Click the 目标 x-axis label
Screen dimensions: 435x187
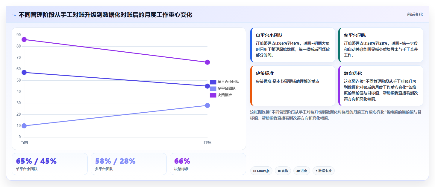point(207,142)
